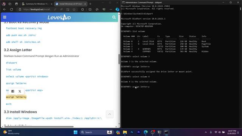
Task: Click the microphone tray icon
Action: tap(211, 132)
